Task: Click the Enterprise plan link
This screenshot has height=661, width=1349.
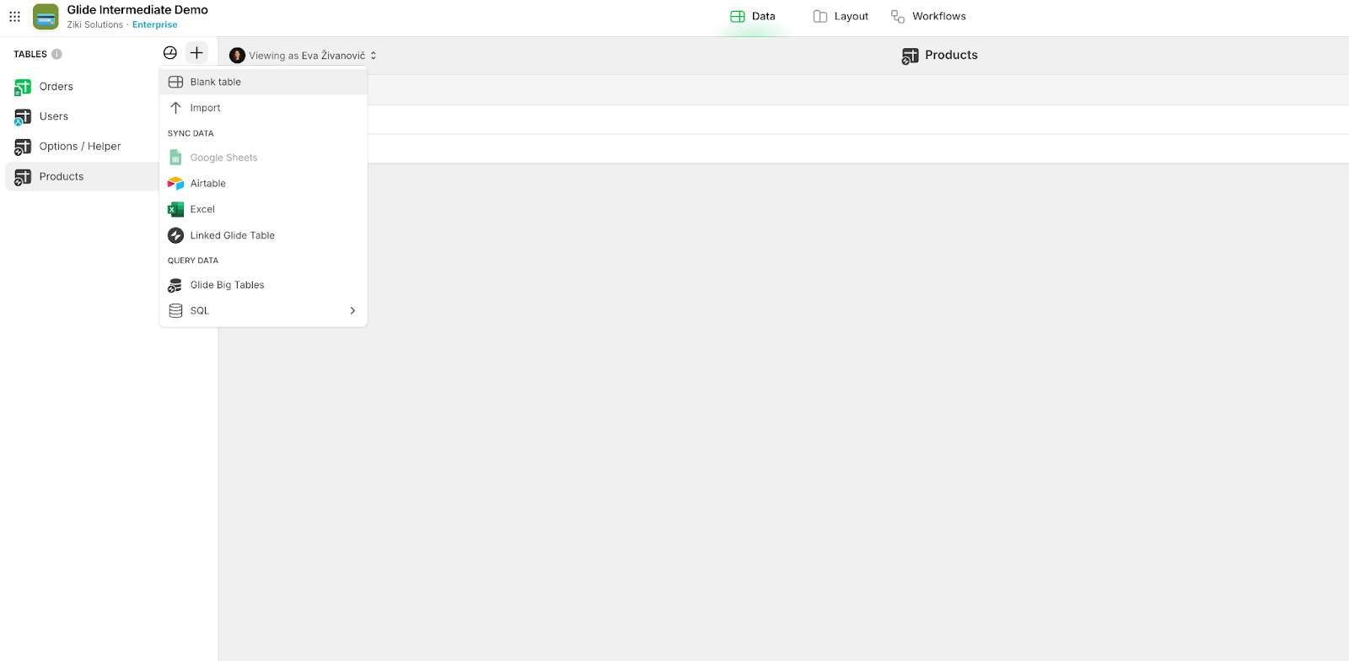Action: click(154, 25)
